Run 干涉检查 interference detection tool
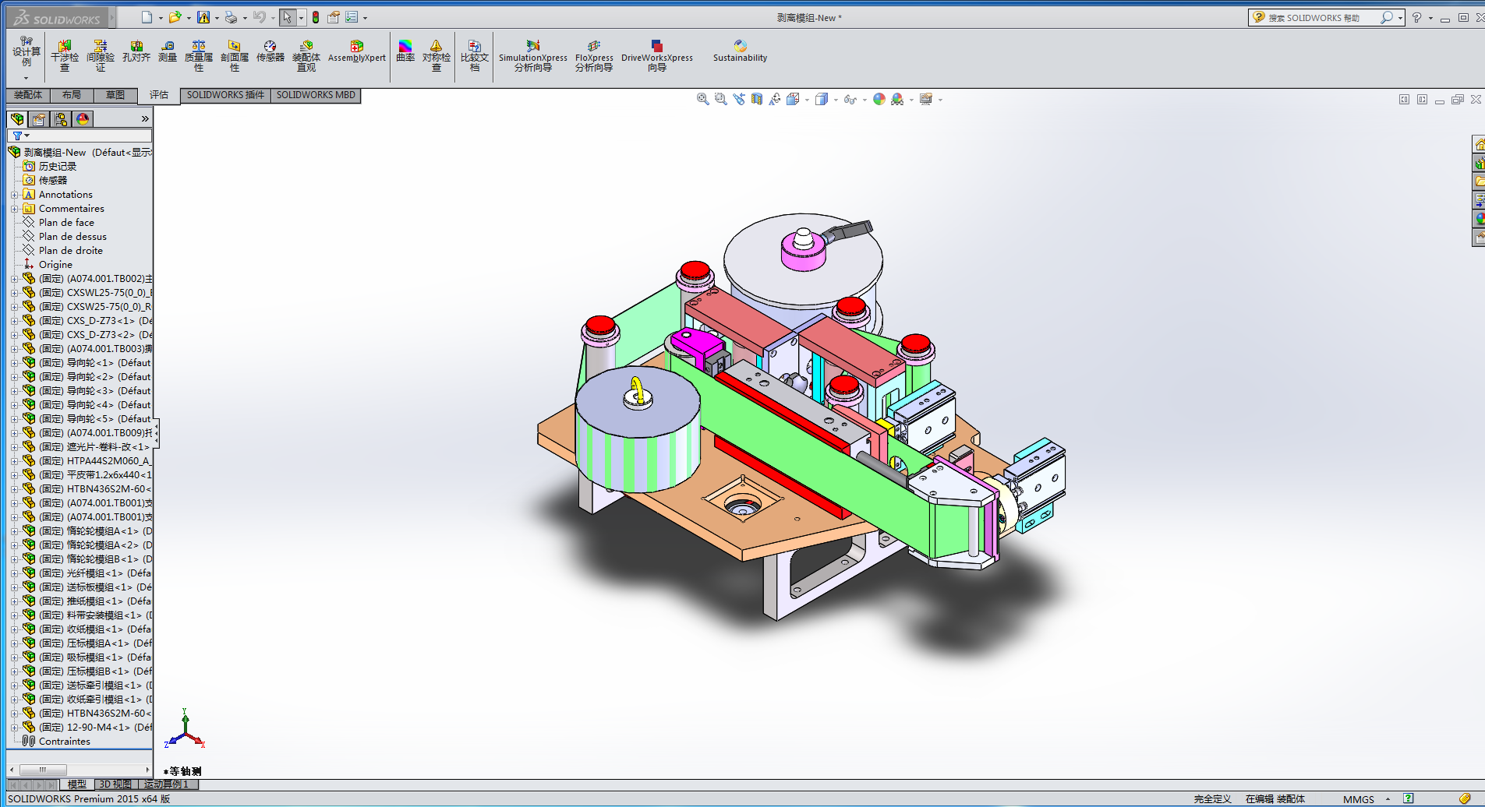This screenshot has height=807, width=1485. (x=65, y=55)
